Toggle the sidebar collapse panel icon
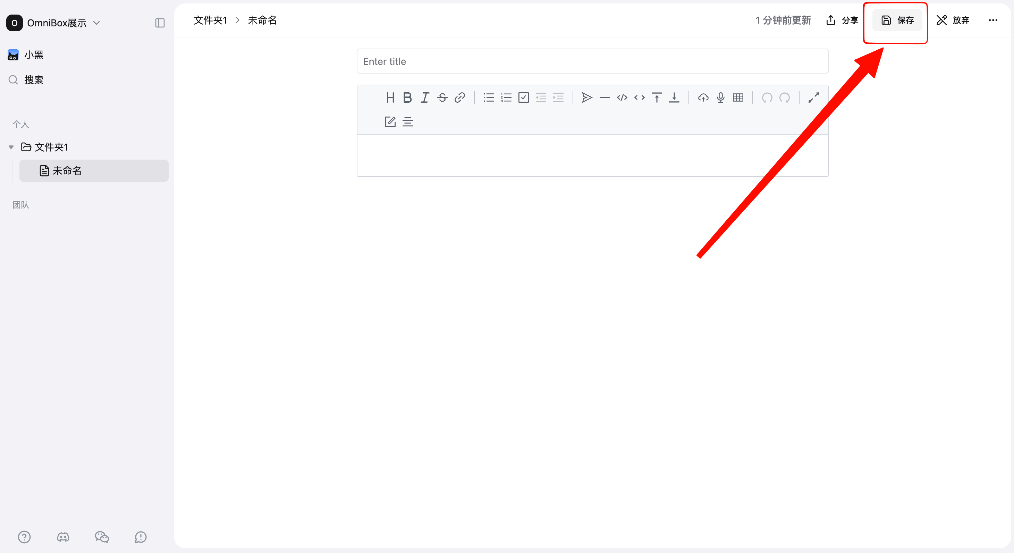This screenshot has height=553, width=1014. 160,23
